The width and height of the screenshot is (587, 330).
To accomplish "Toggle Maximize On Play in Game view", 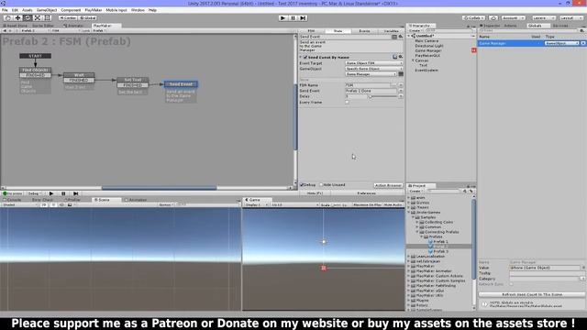I will 367,205.
